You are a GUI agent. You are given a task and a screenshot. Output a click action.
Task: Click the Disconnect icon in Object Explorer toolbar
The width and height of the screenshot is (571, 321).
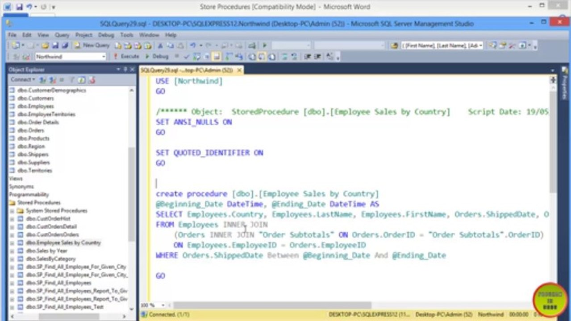pos(53,80)
